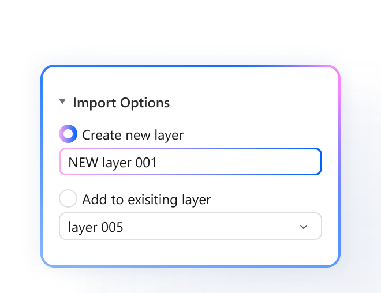This screenshot has height=293, width=381.
Task: Click the chevron arrow in layer dropdown
Action: 304,227
